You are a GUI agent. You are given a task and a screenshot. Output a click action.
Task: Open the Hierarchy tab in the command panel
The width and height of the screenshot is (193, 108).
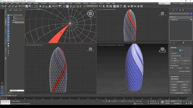point(177,10)
